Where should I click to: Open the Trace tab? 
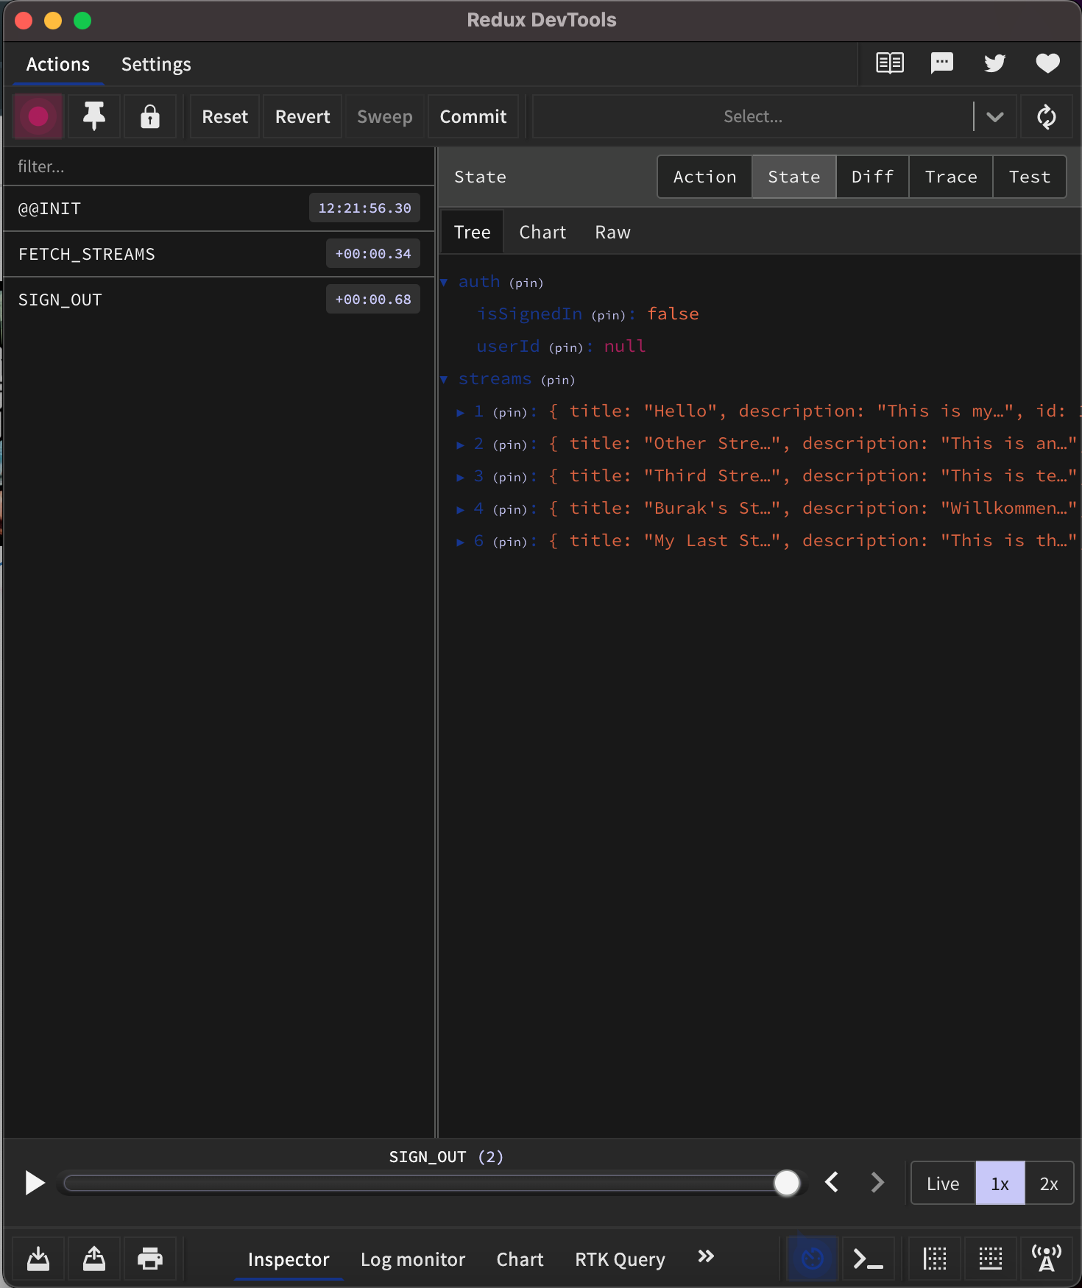[x=951, y=177]
